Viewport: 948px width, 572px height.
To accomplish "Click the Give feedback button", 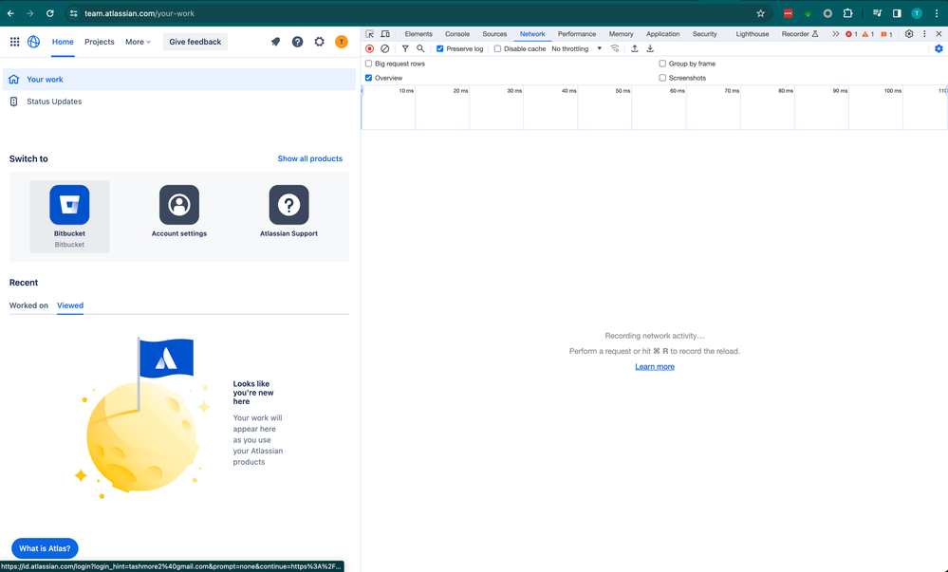I will (195, 42).
